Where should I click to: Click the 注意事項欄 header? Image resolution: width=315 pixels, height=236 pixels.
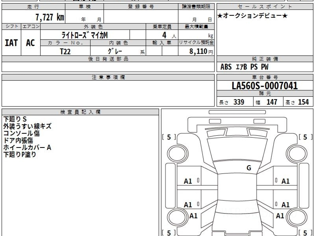coord(108,77)
